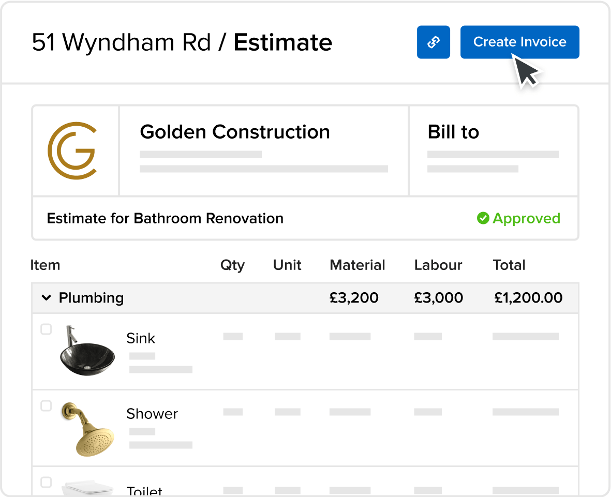Screen dimensions: 611x497
Task: Click the chain link icon beside Create Invoice
Action: tap(434, 42)
